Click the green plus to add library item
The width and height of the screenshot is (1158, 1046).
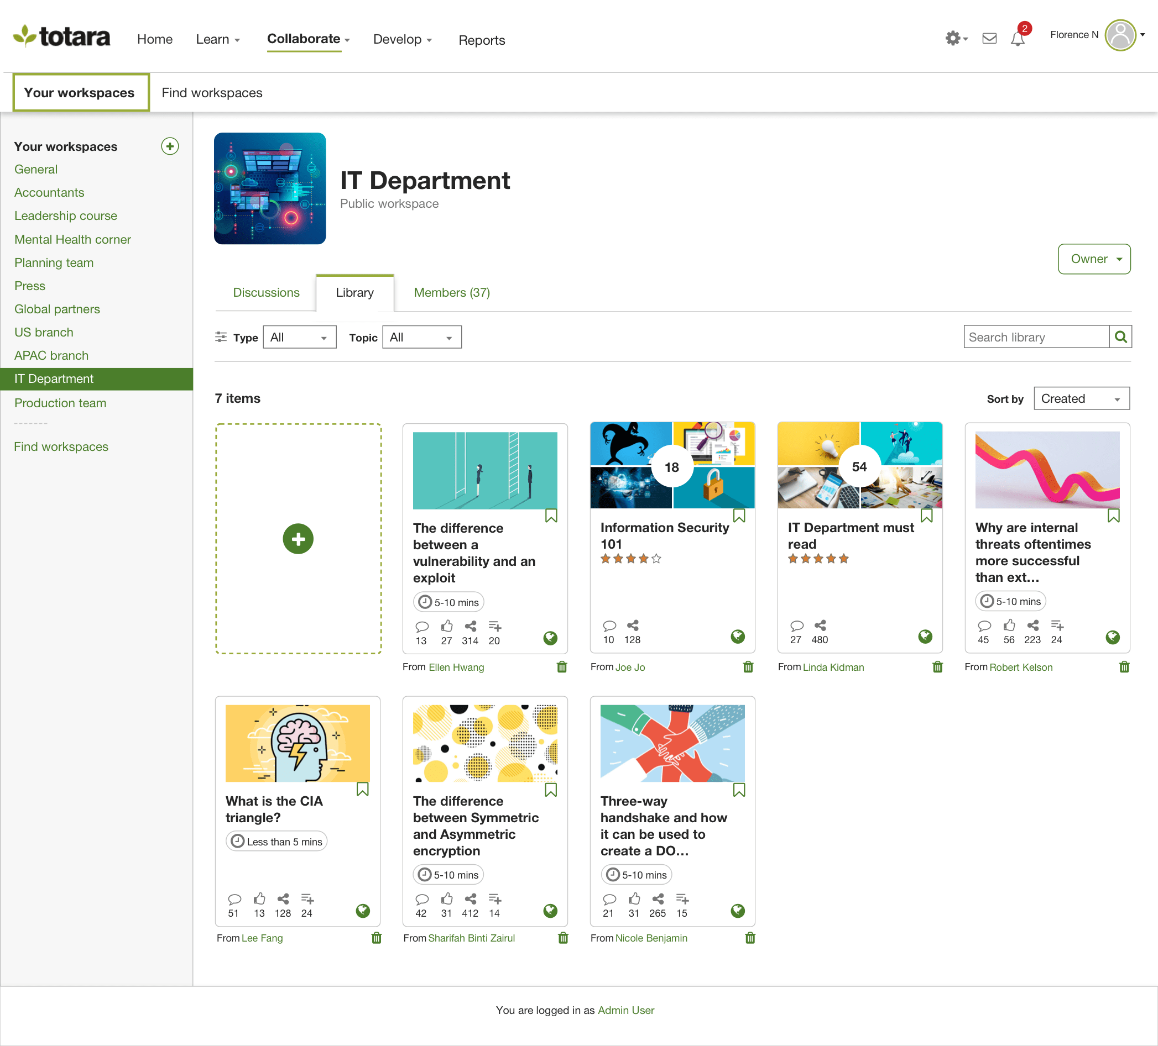298,539
